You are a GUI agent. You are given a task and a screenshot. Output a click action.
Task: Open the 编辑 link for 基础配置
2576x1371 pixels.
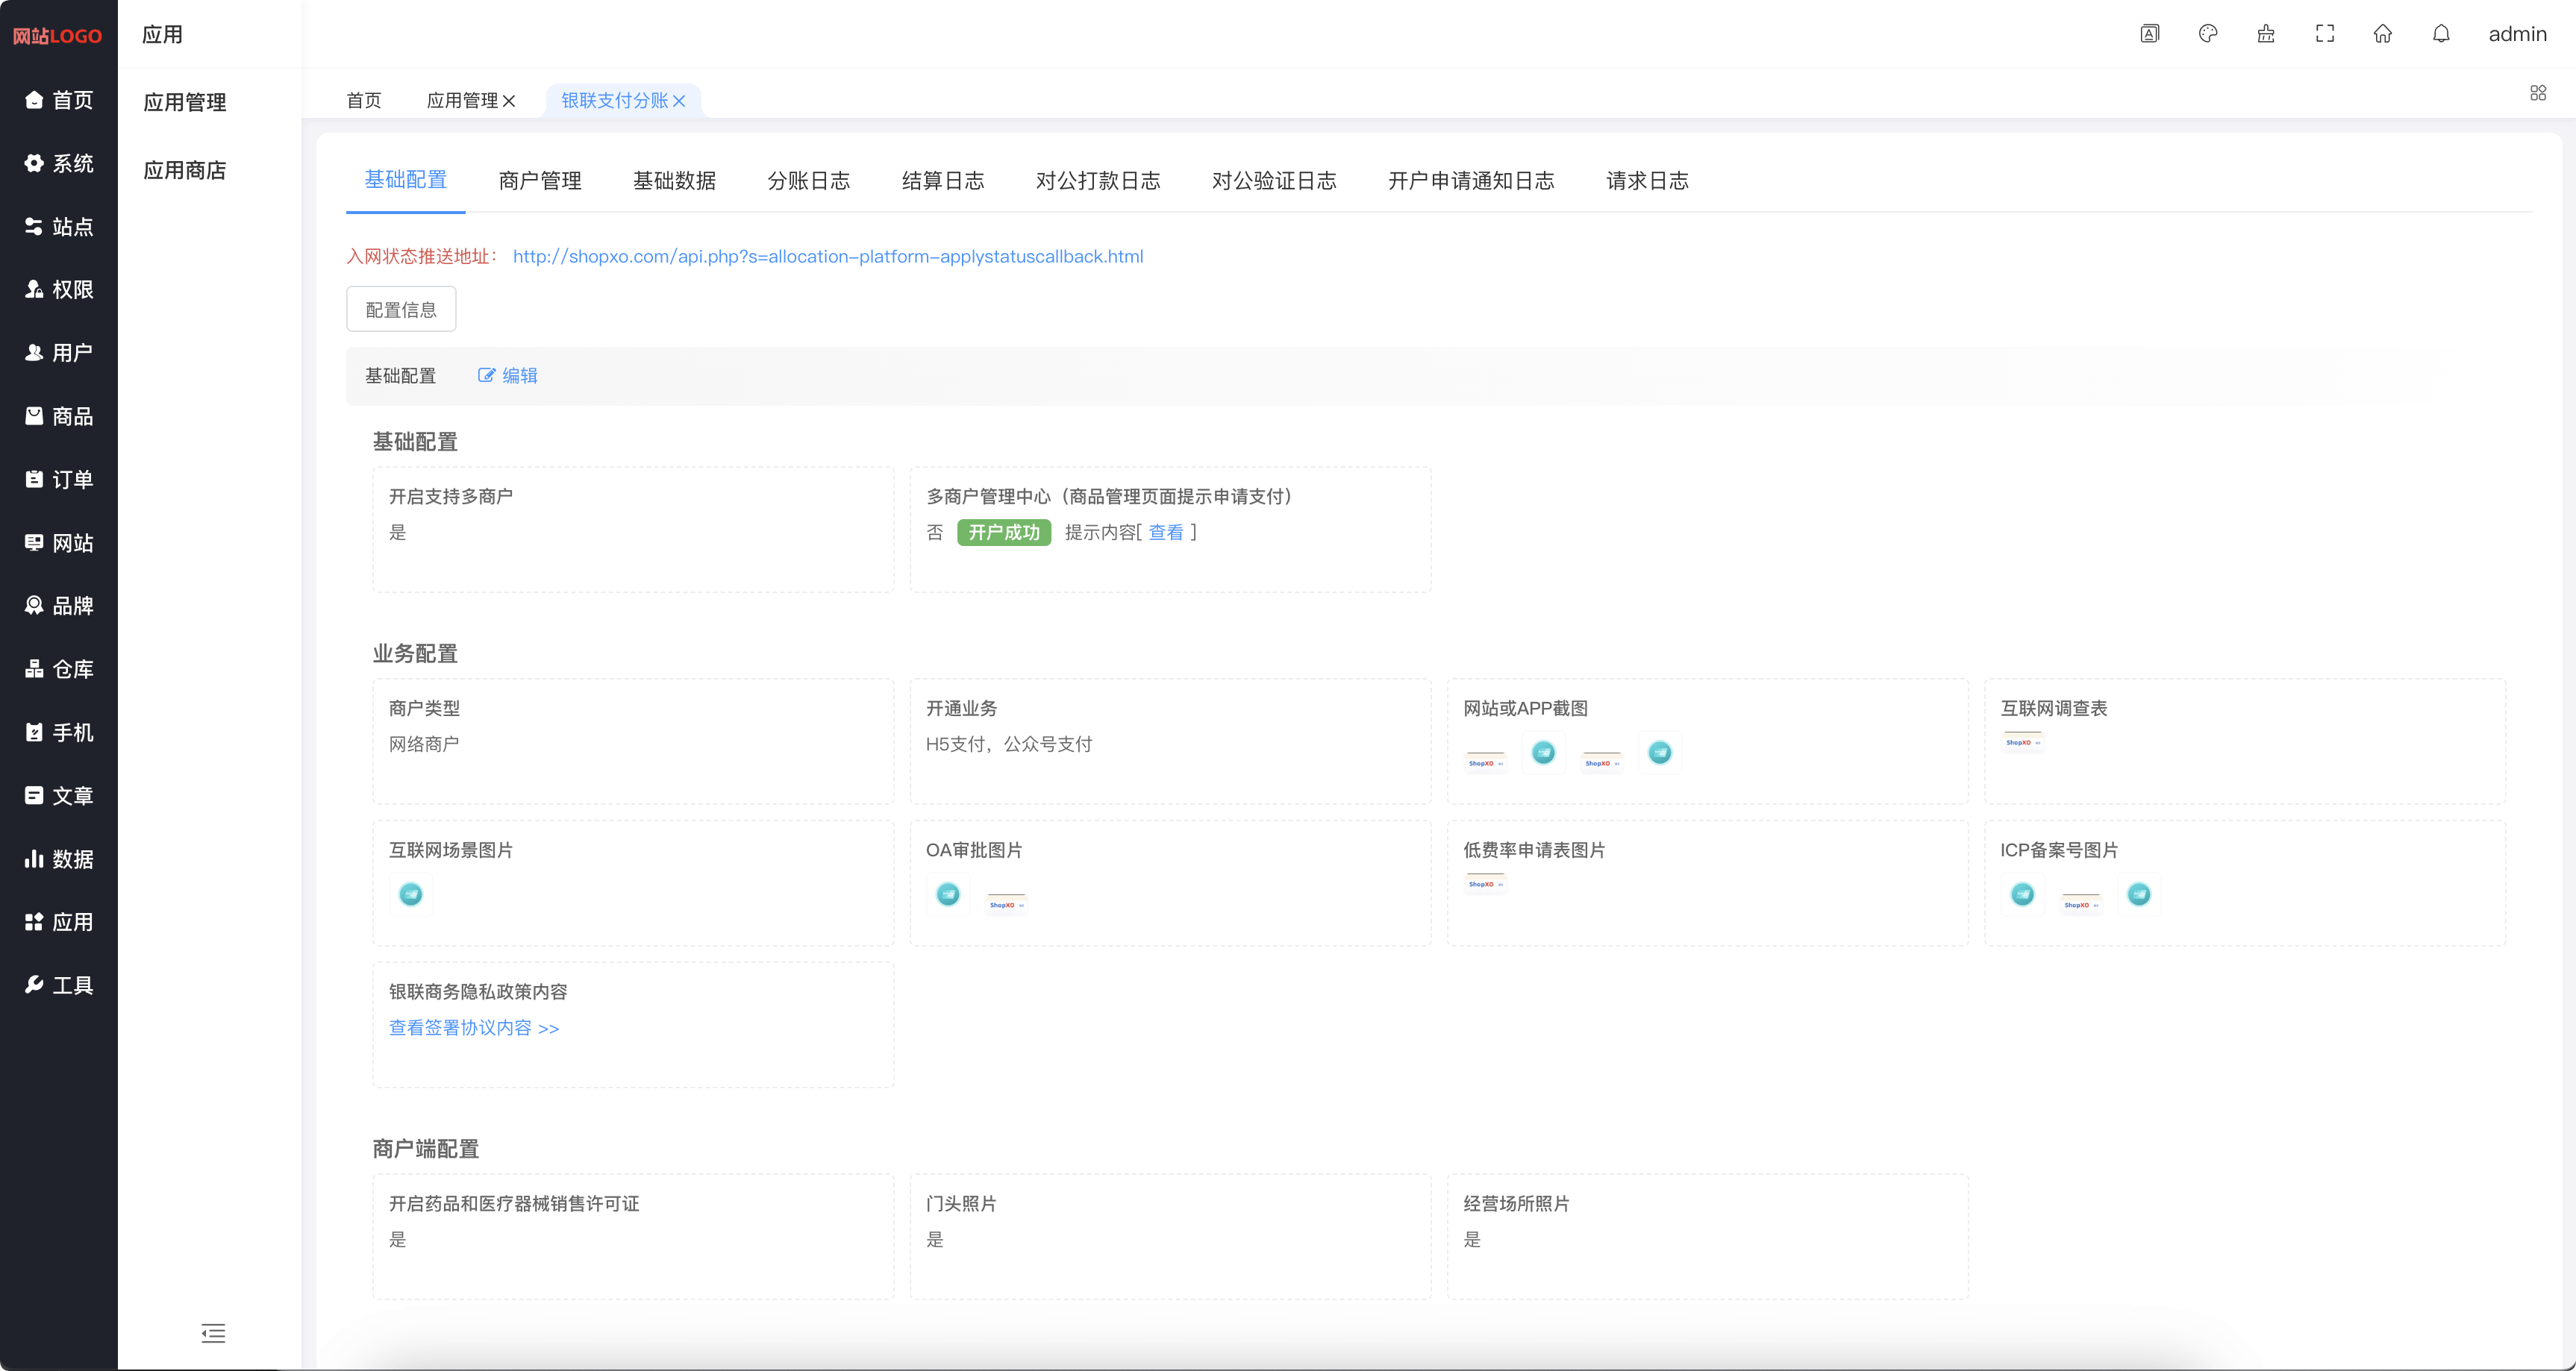[x=508, y=376]
